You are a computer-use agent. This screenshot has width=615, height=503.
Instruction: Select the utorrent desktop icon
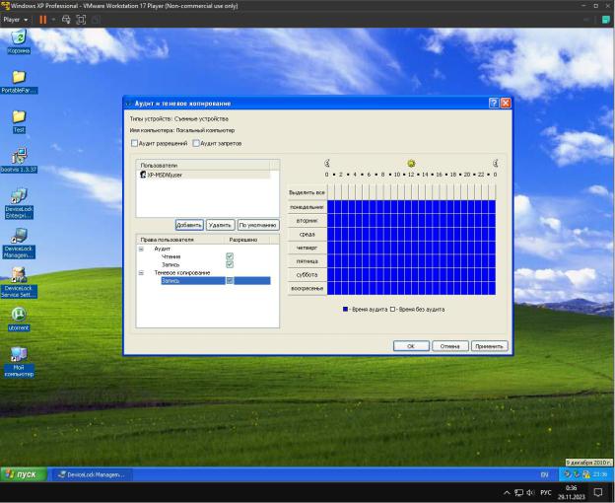[x=19, y=319]
